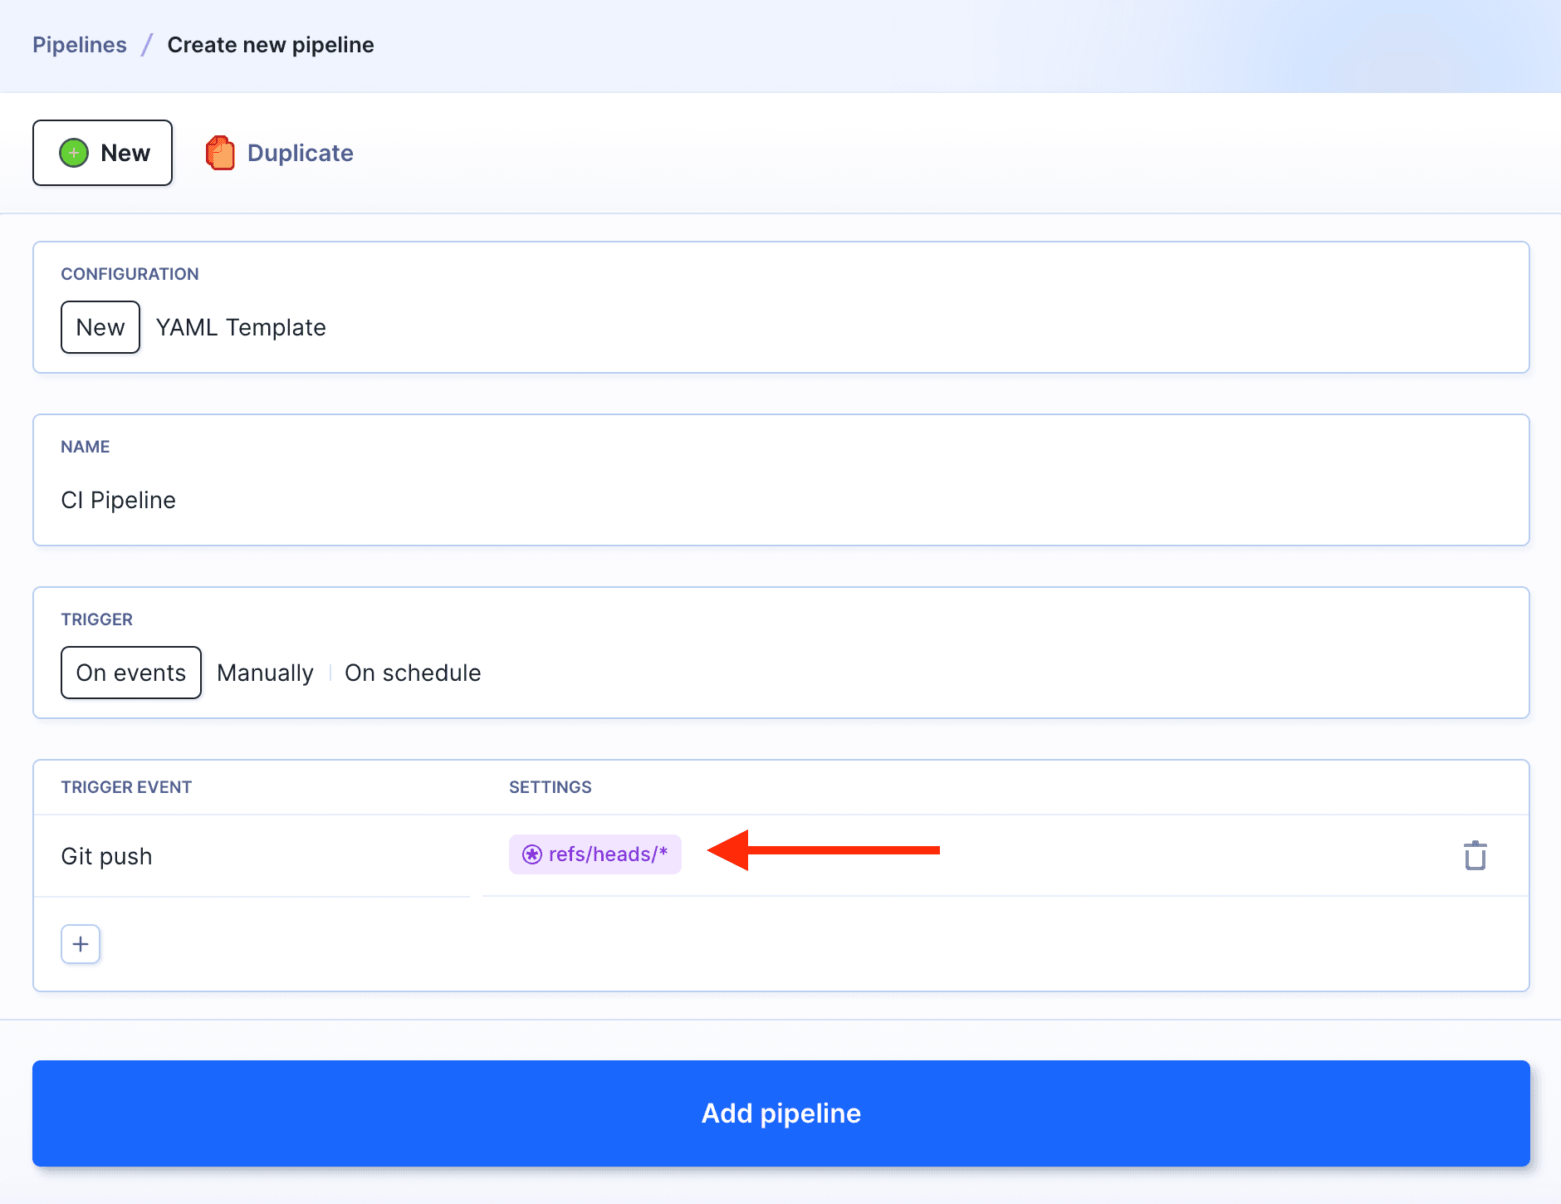Image resolution: width=1561 pixels, height=1204 pixels.
Task: Set trigger to On schedule
Action: coord(413,673)
